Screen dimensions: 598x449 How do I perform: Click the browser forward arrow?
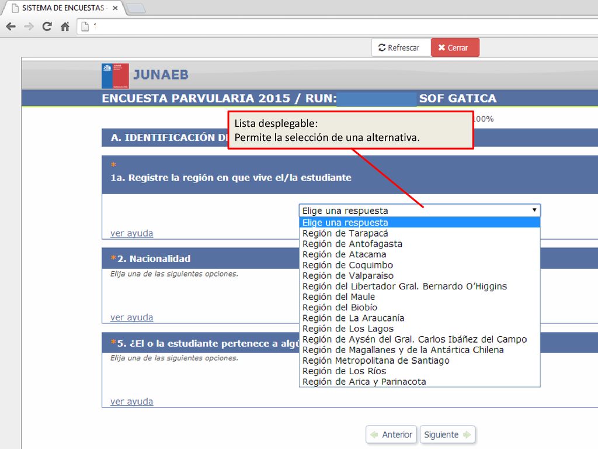pos(29,26)
